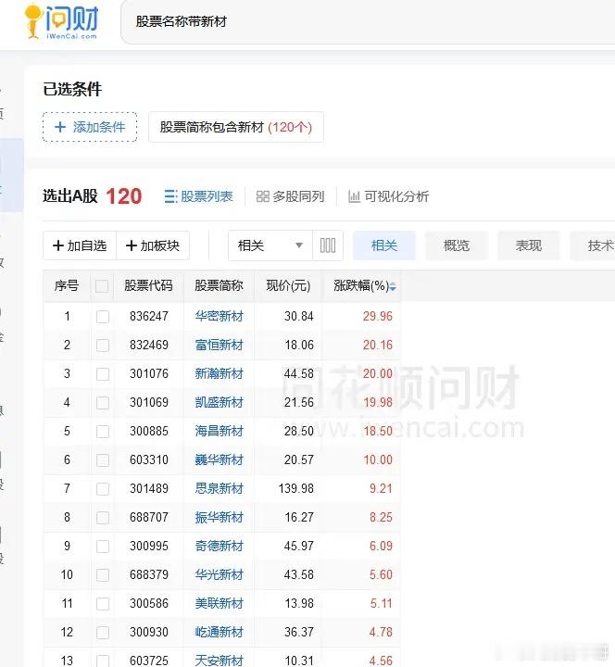The width and height of the screenshot is (615, 667).
Task: Check the box for 301069 凯盛新材
Action: [103, 402]
